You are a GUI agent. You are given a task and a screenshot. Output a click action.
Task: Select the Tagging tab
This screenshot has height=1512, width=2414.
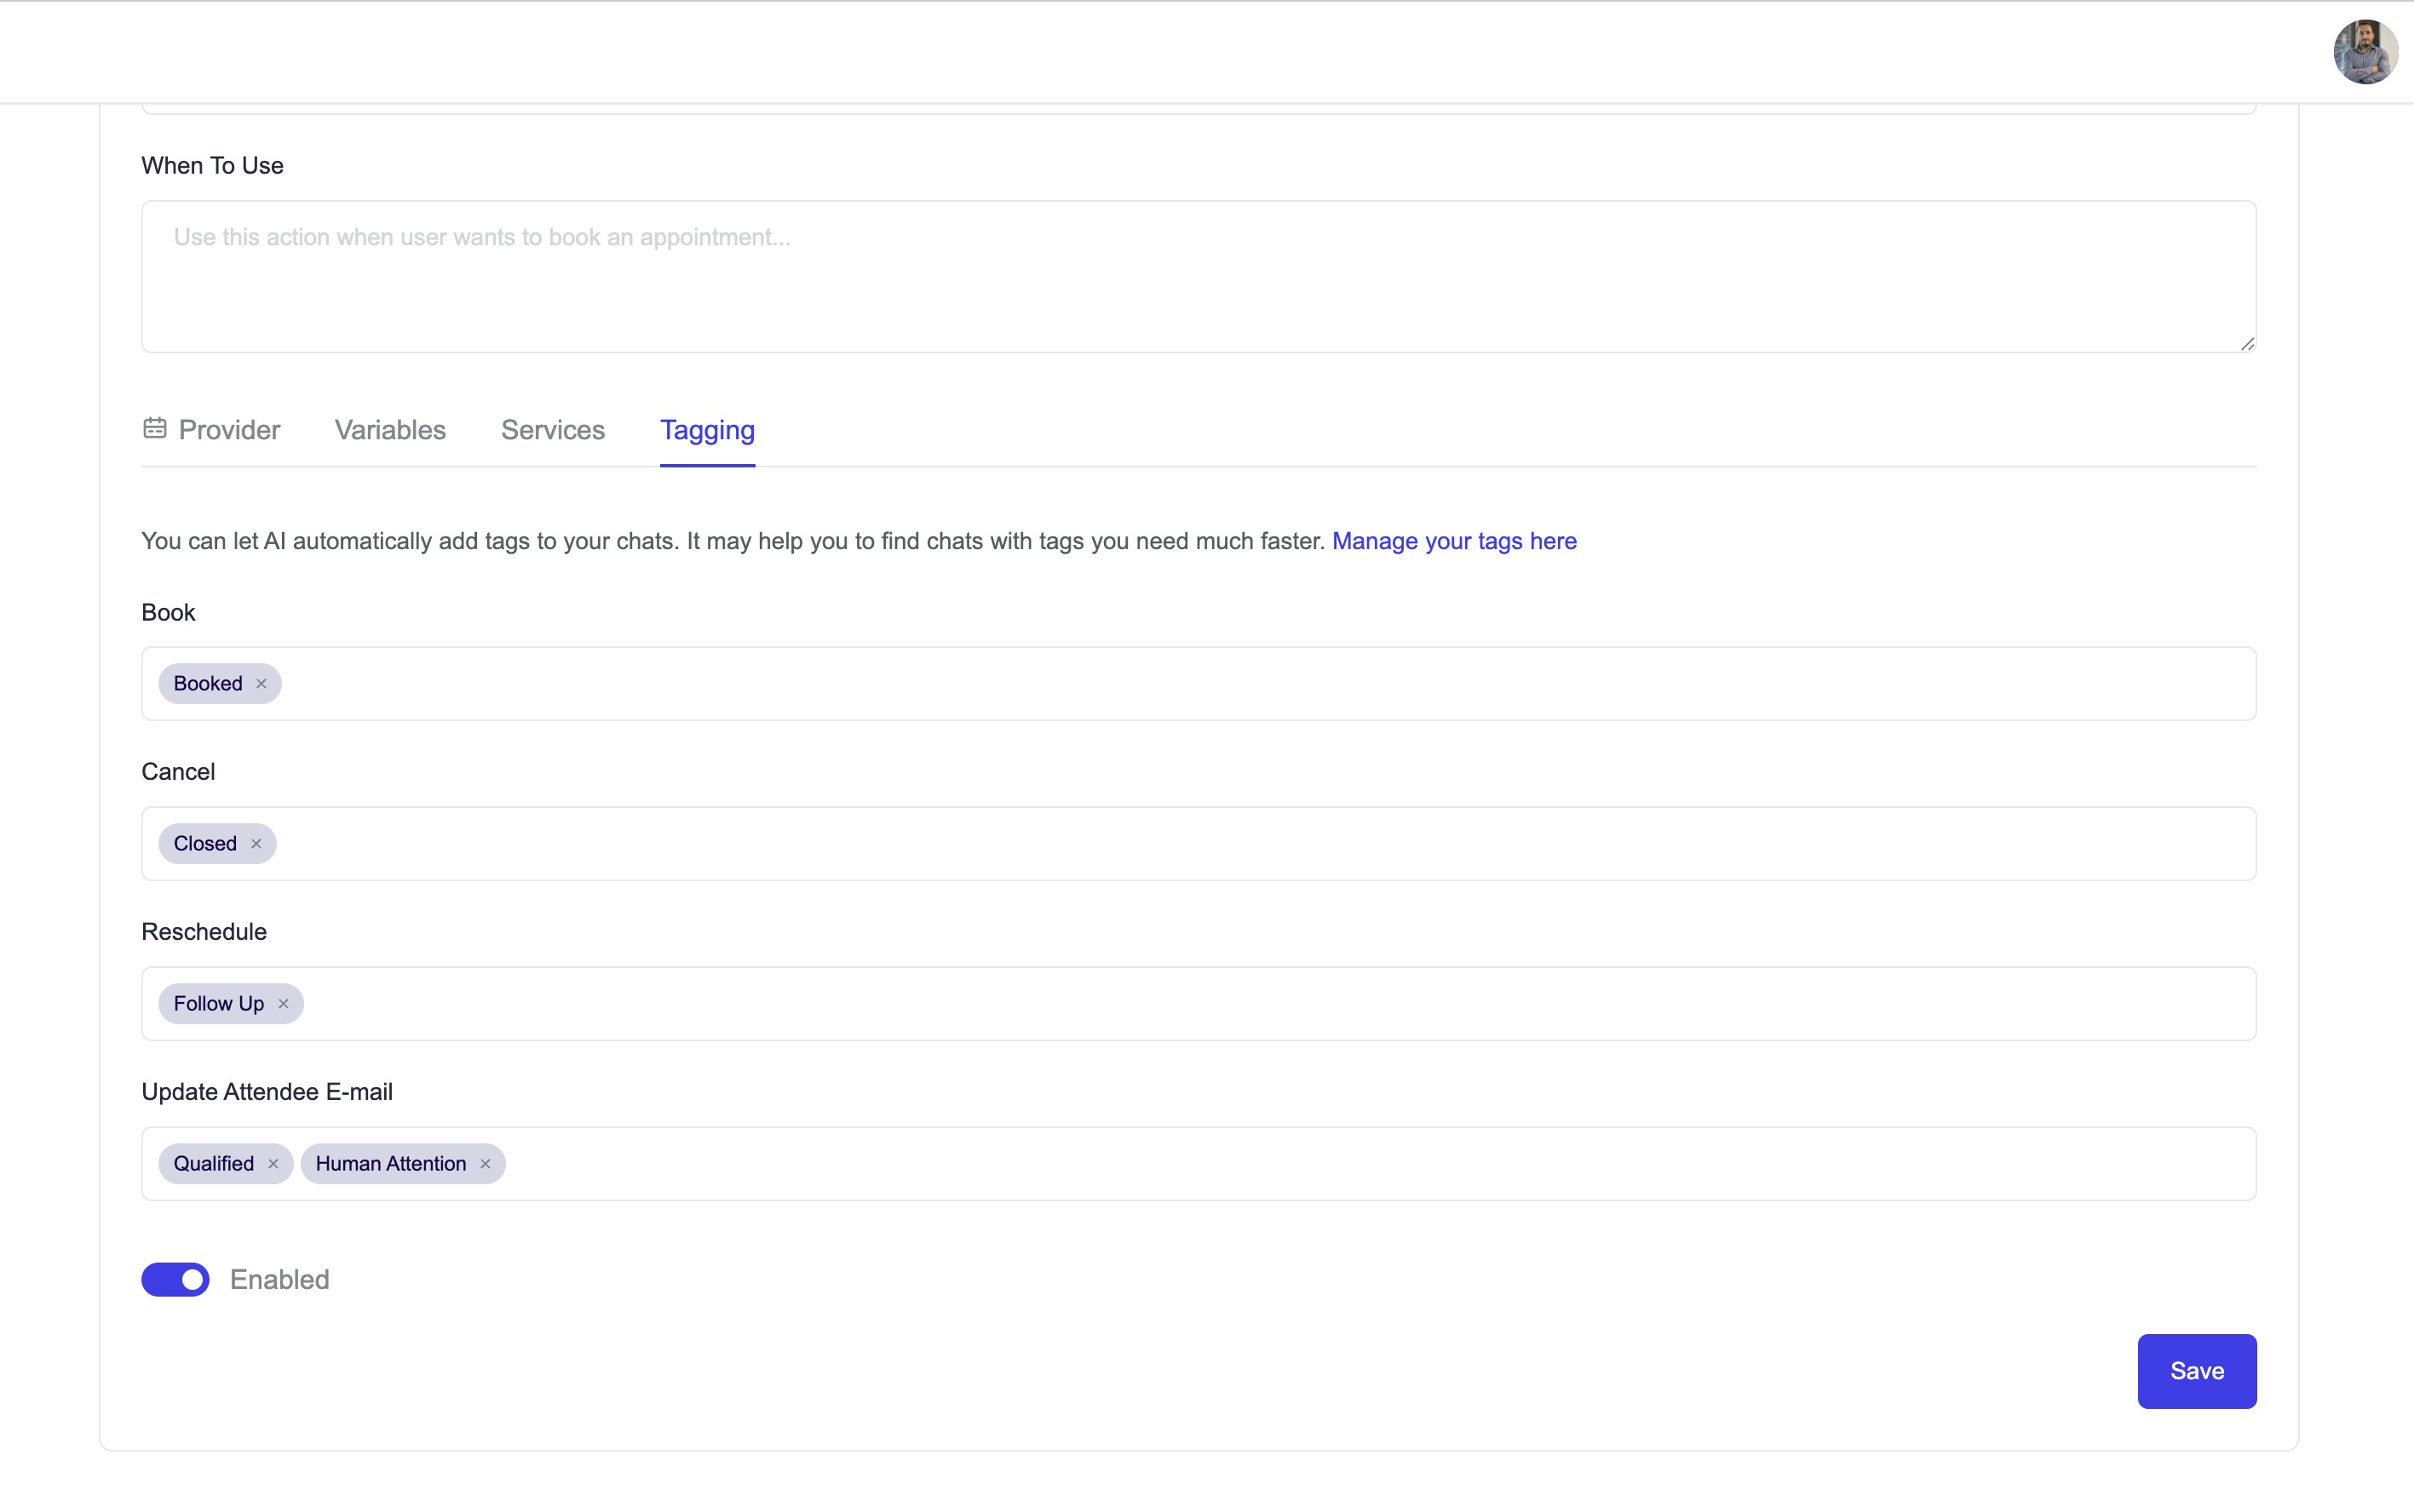click(x=707, y=430)
